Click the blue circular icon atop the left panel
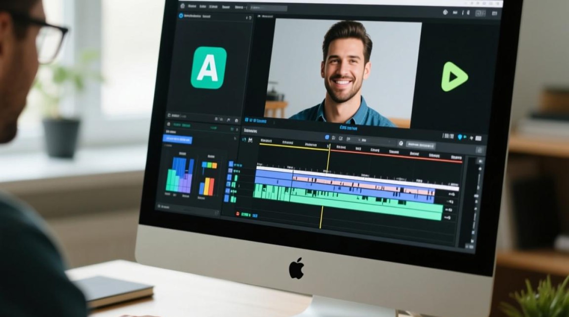 (181, 16)
